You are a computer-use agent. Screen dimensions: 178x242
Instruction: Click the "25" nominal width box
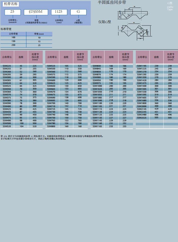click(x=12, y=12)
